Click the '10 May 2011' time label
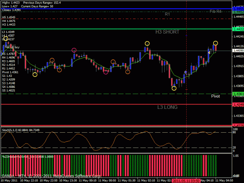This screenshot has width=244, height=183. (x=9, y=181)
